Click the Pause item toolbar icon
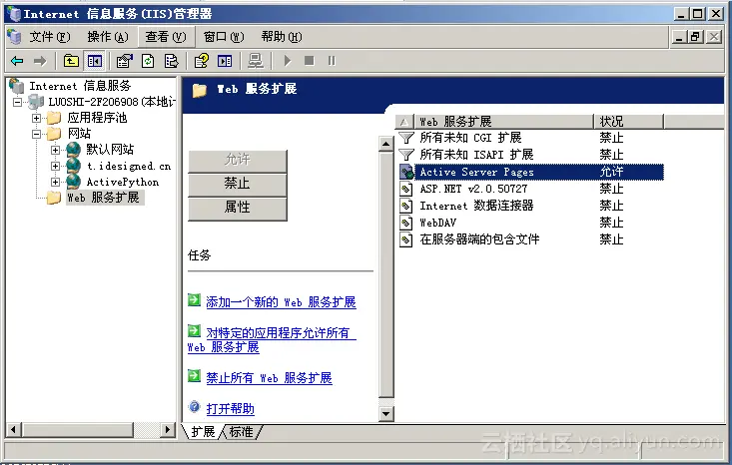732x465 pixels. (x=332, y=61)
